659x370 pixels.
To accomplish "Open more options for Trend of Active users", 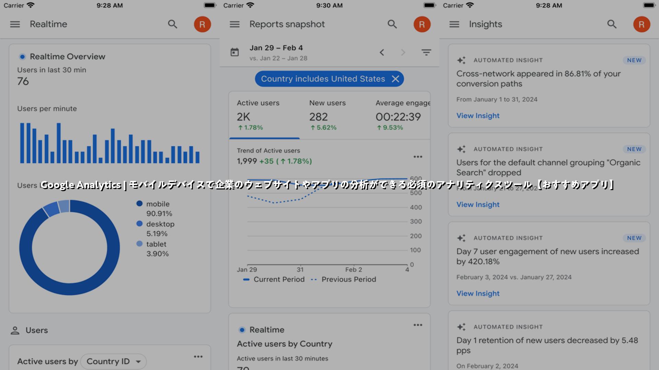I will [418, 157].
